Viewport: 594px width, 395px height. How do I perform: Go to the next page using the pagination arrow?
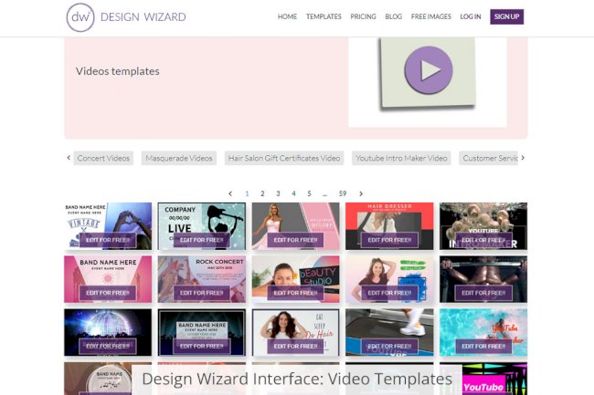tap(361, 193)
